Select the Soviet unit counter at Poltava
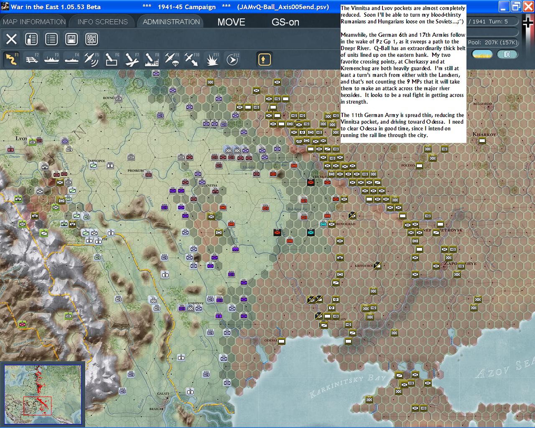535x428 pixels. [419, 166]
